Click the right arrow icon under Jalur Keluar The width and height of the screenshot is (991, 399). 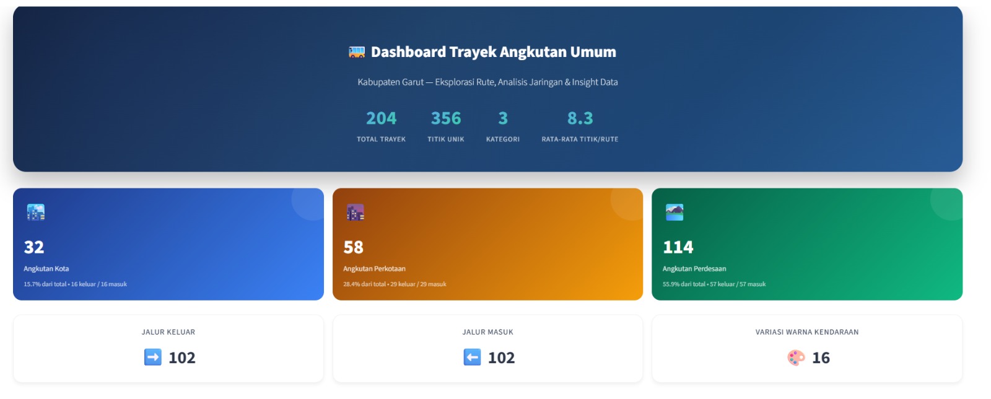coord(153,357)
